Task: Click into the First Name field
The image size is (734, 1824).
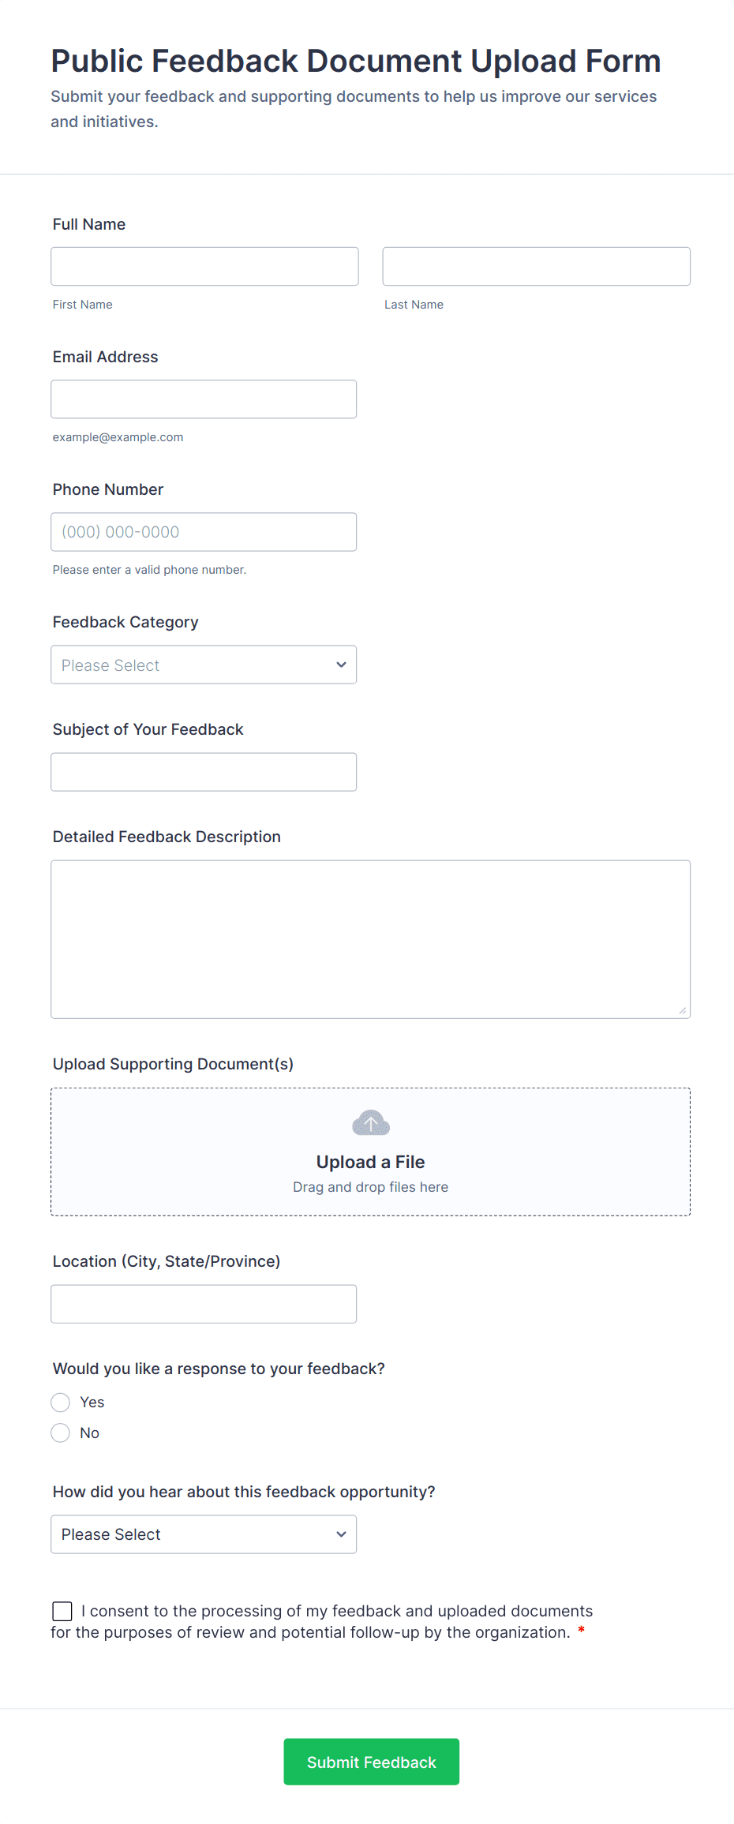Action: tap(204, 267)
